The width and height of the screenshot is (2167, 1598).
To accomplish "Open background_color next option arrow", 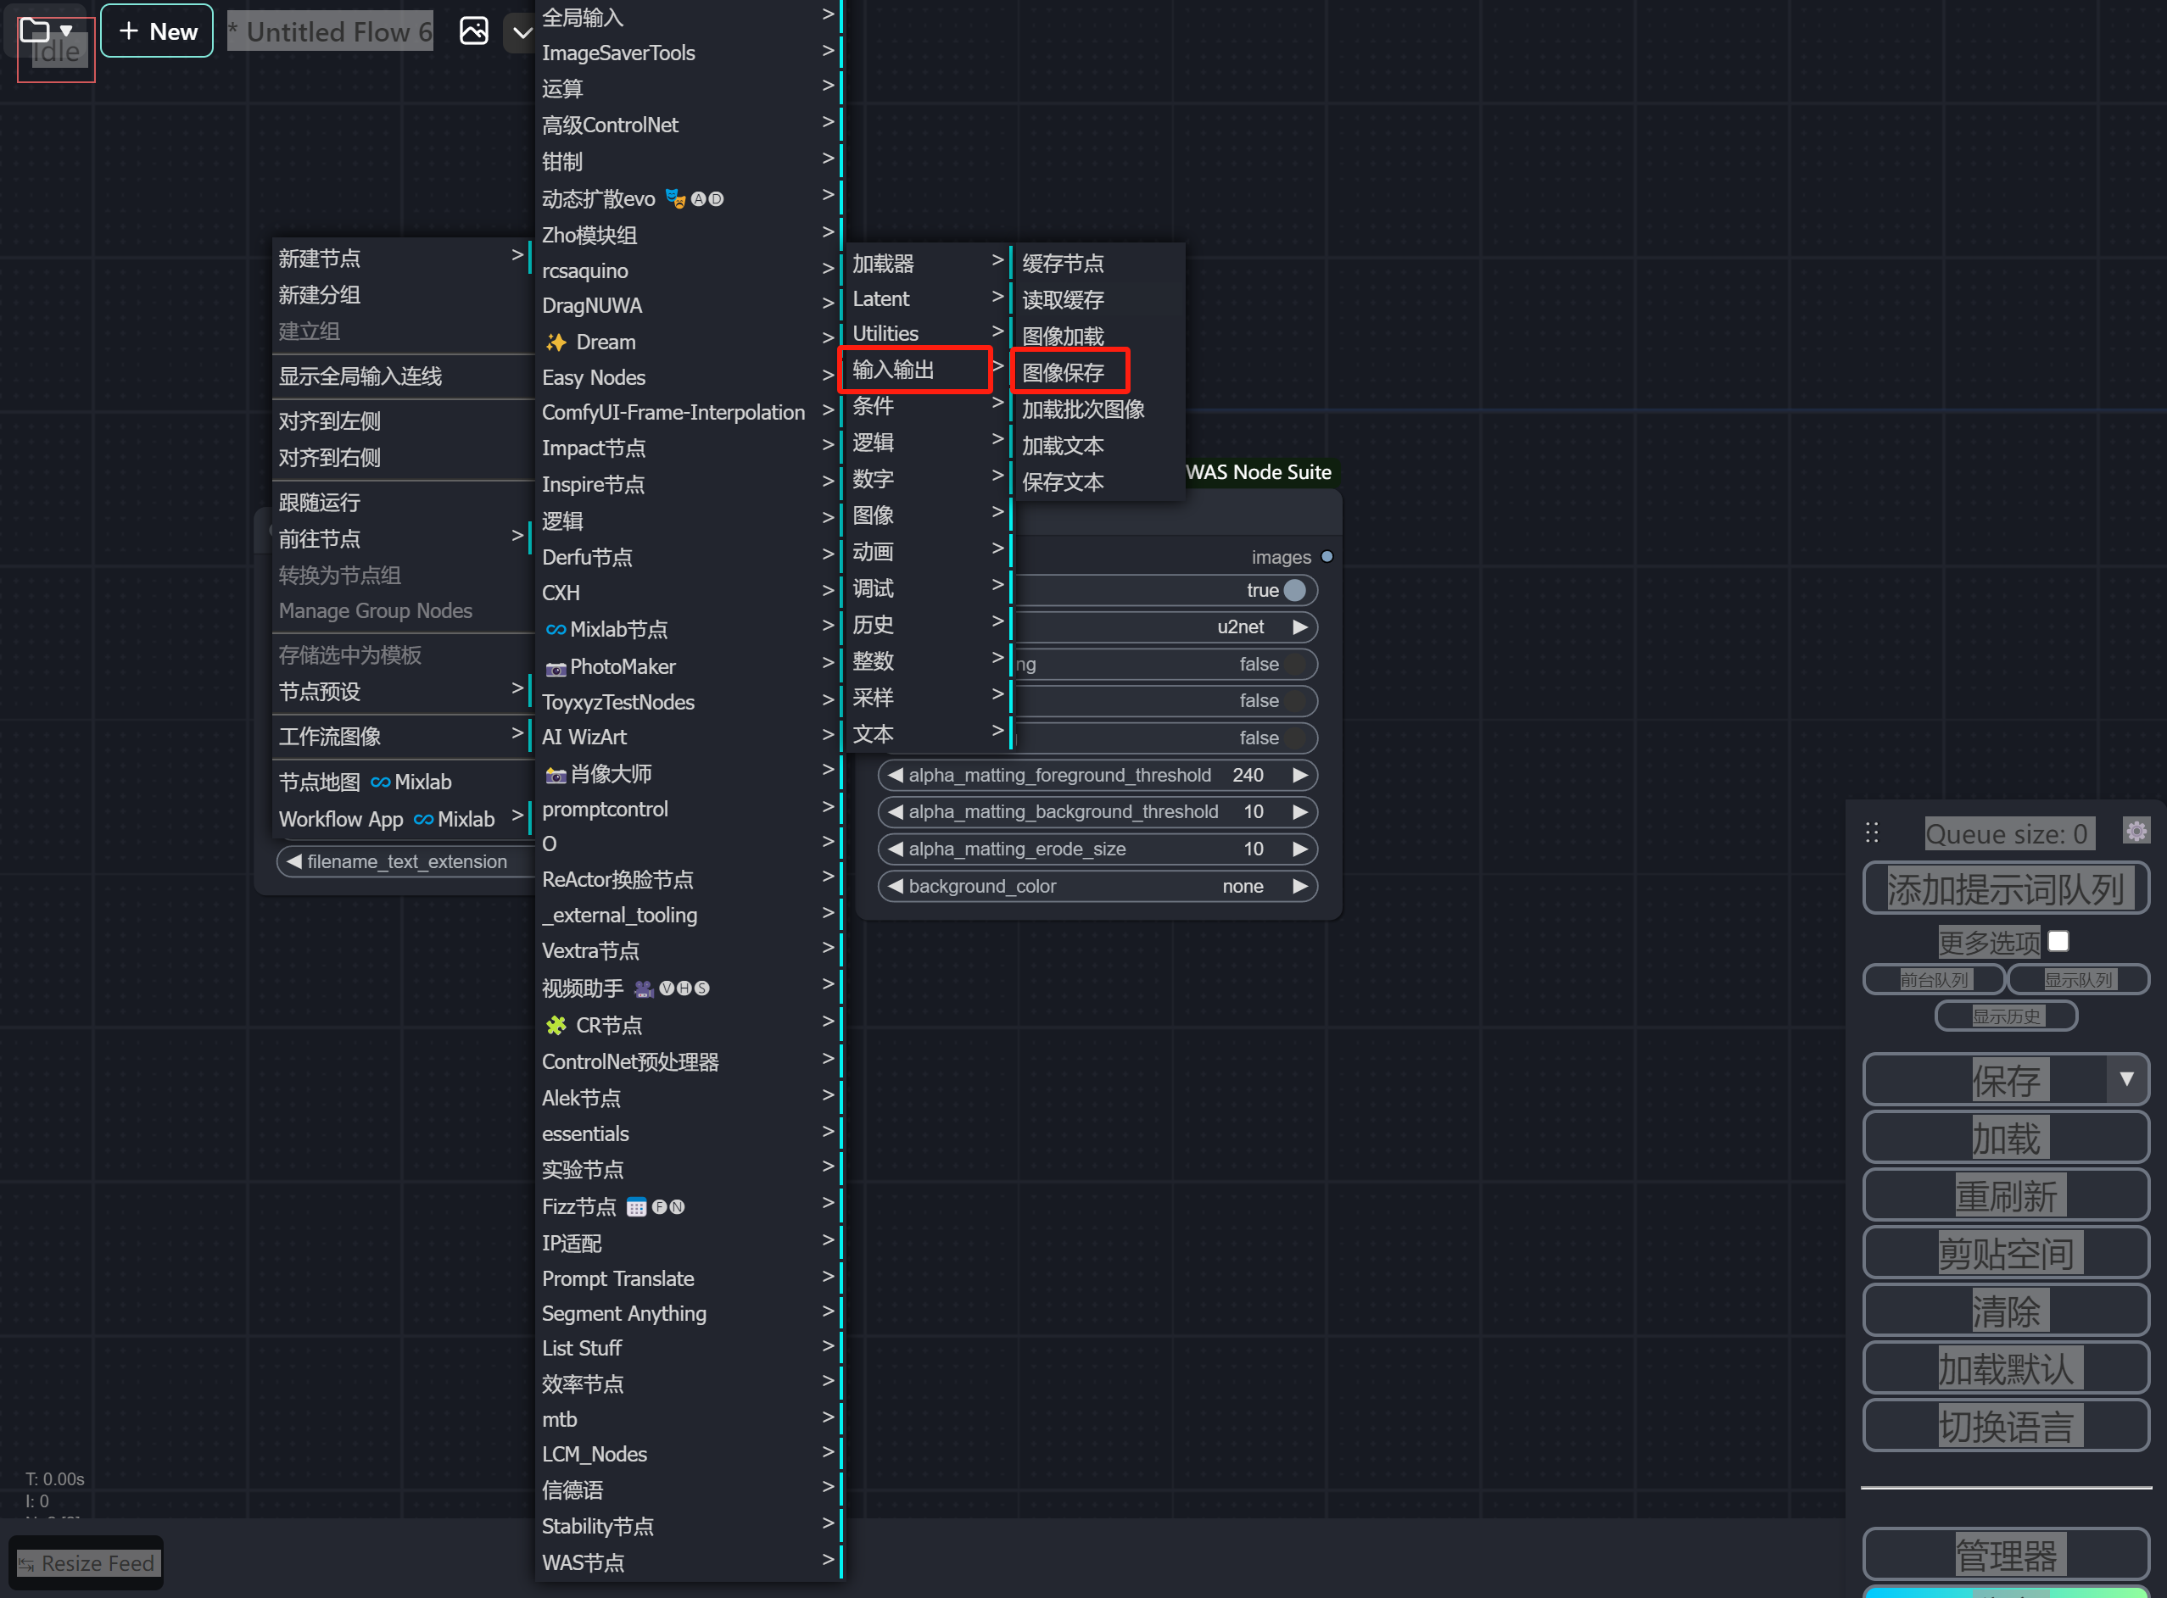I will pos(1300,886).
